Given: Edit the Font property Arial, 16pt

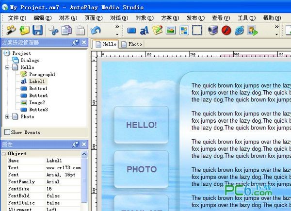Looking at the screenshot, I should 63,175.
